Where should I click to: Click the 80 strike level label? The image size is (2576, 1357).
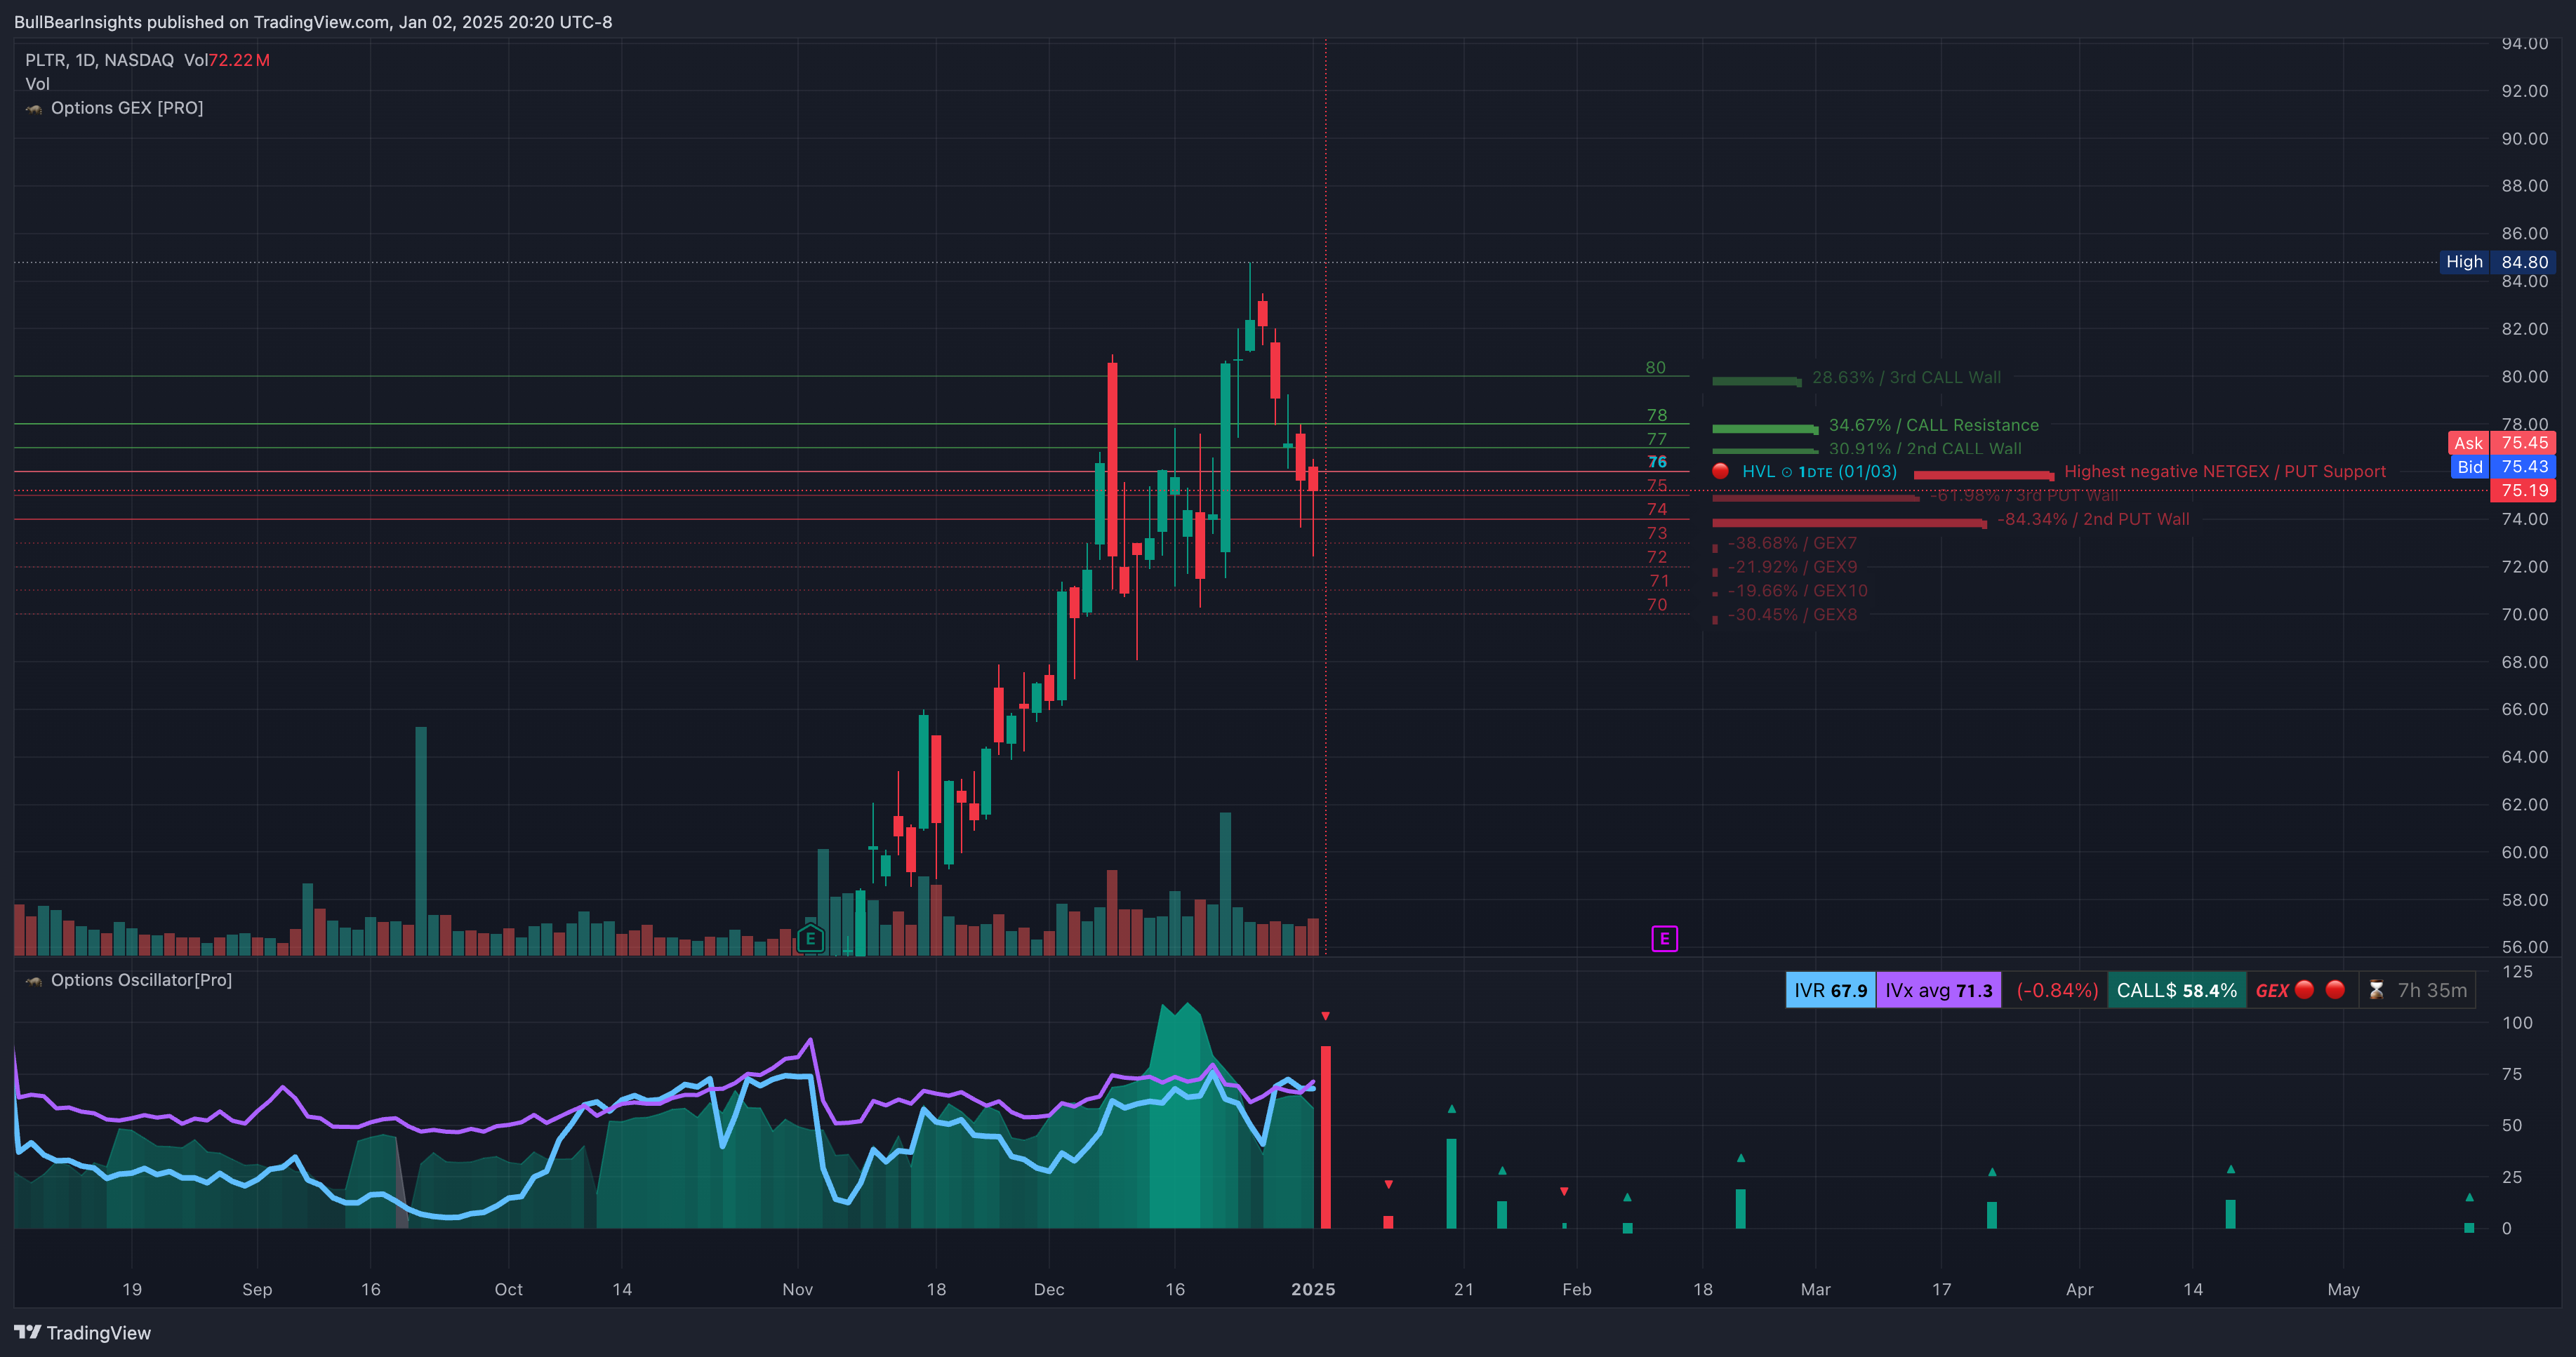1656,367
